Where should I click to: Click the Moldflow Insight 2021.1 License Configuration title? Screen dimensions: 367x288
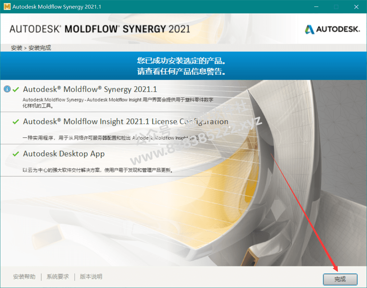coord(125,122)
